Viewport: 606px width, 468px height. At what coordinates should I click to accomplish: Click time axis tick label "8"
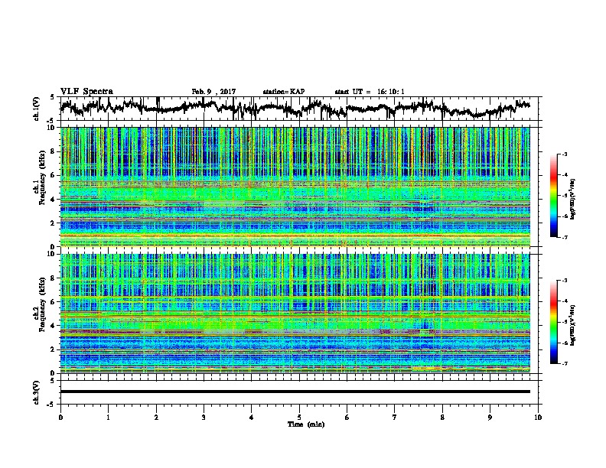[x=442, y=418]
